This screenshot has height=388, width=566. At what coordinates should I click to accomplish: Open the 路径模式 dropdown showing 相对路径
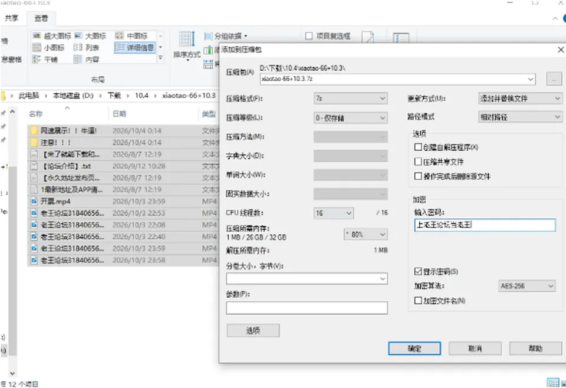(x=520, y=117)
